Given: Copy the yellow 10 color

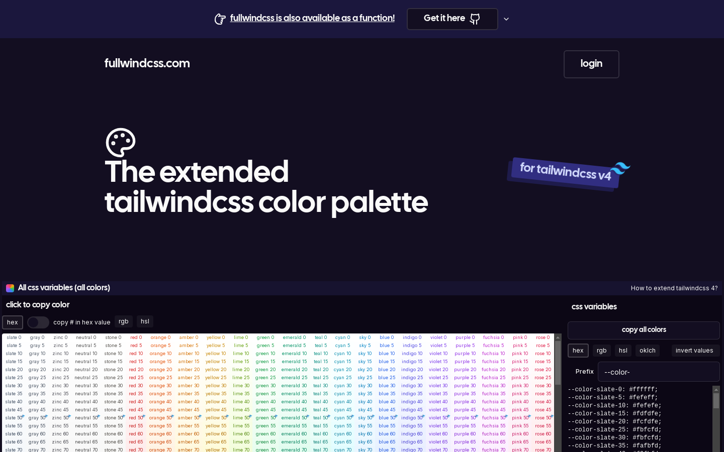Looking at the screenshot, I should click(216, 354).
